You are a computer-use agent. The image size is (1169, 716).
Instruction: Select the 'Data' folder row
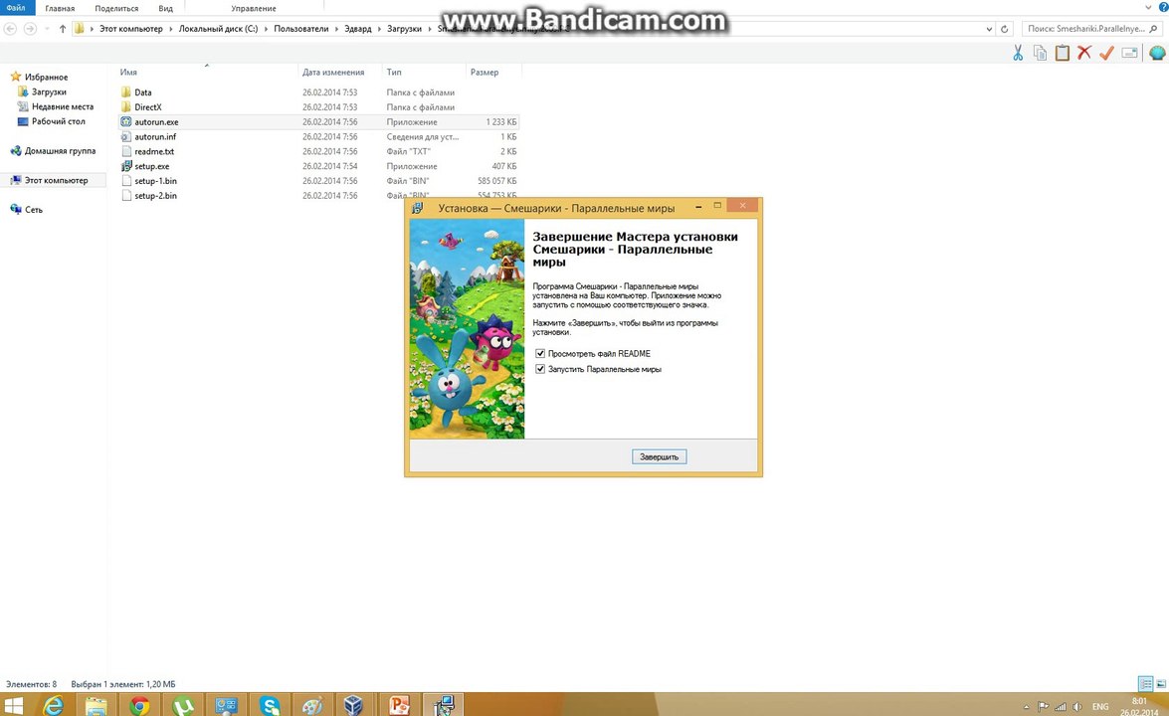tap(318, 92)
